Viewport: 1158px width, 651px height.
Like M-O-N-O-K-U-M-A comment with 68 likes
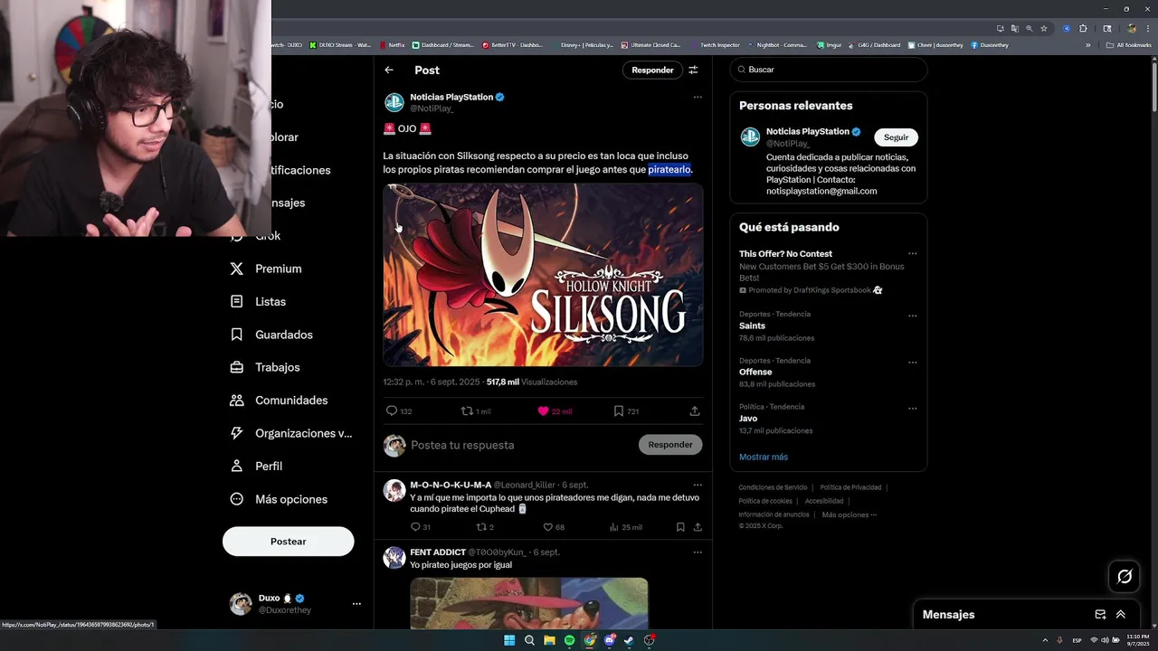click(x=554, y=527)
